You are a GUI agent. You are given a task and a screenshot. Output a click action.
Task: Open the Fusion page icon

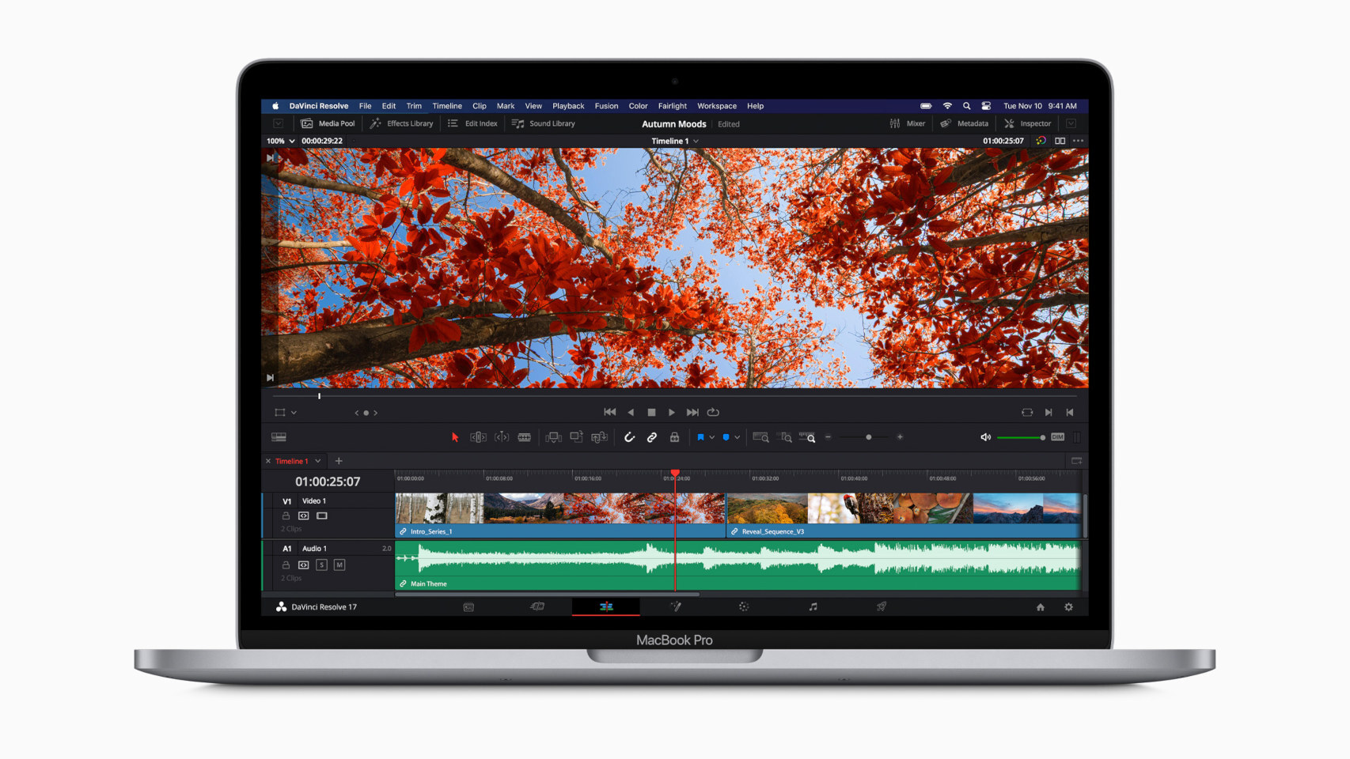click(676, 606)
